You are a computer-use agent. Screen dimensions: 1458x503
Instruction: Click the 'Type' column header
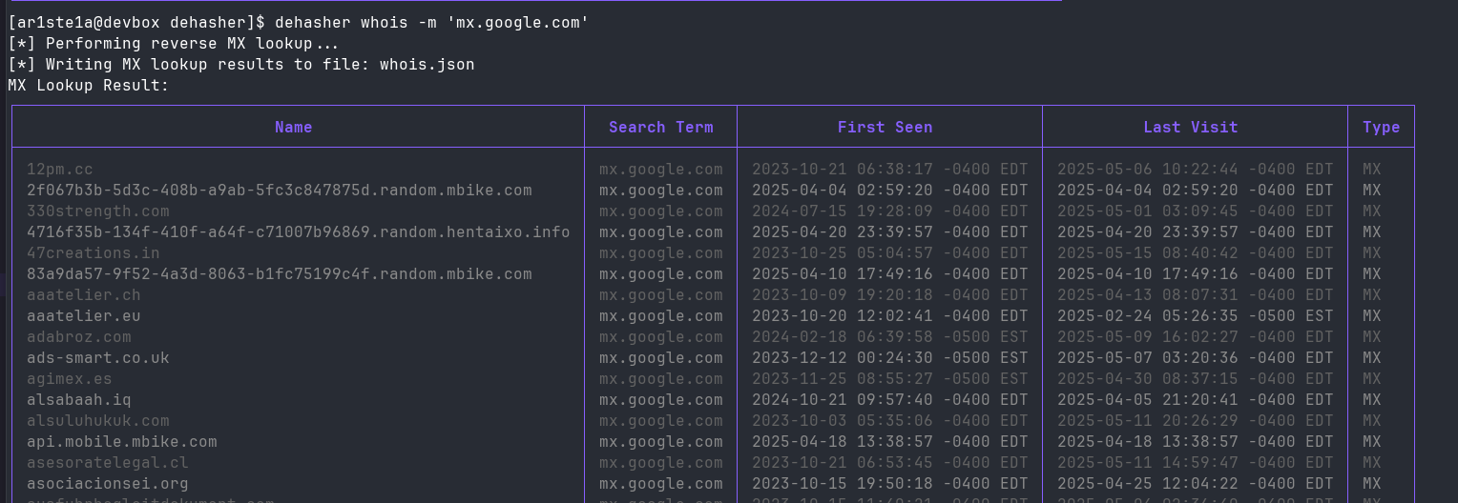[x=1381, y=127]
